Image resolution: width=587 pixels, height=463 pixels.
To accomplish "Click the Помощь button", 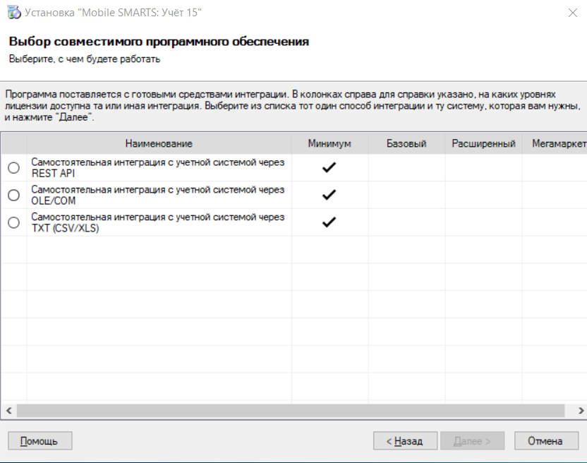I will (x=40, y=441).
